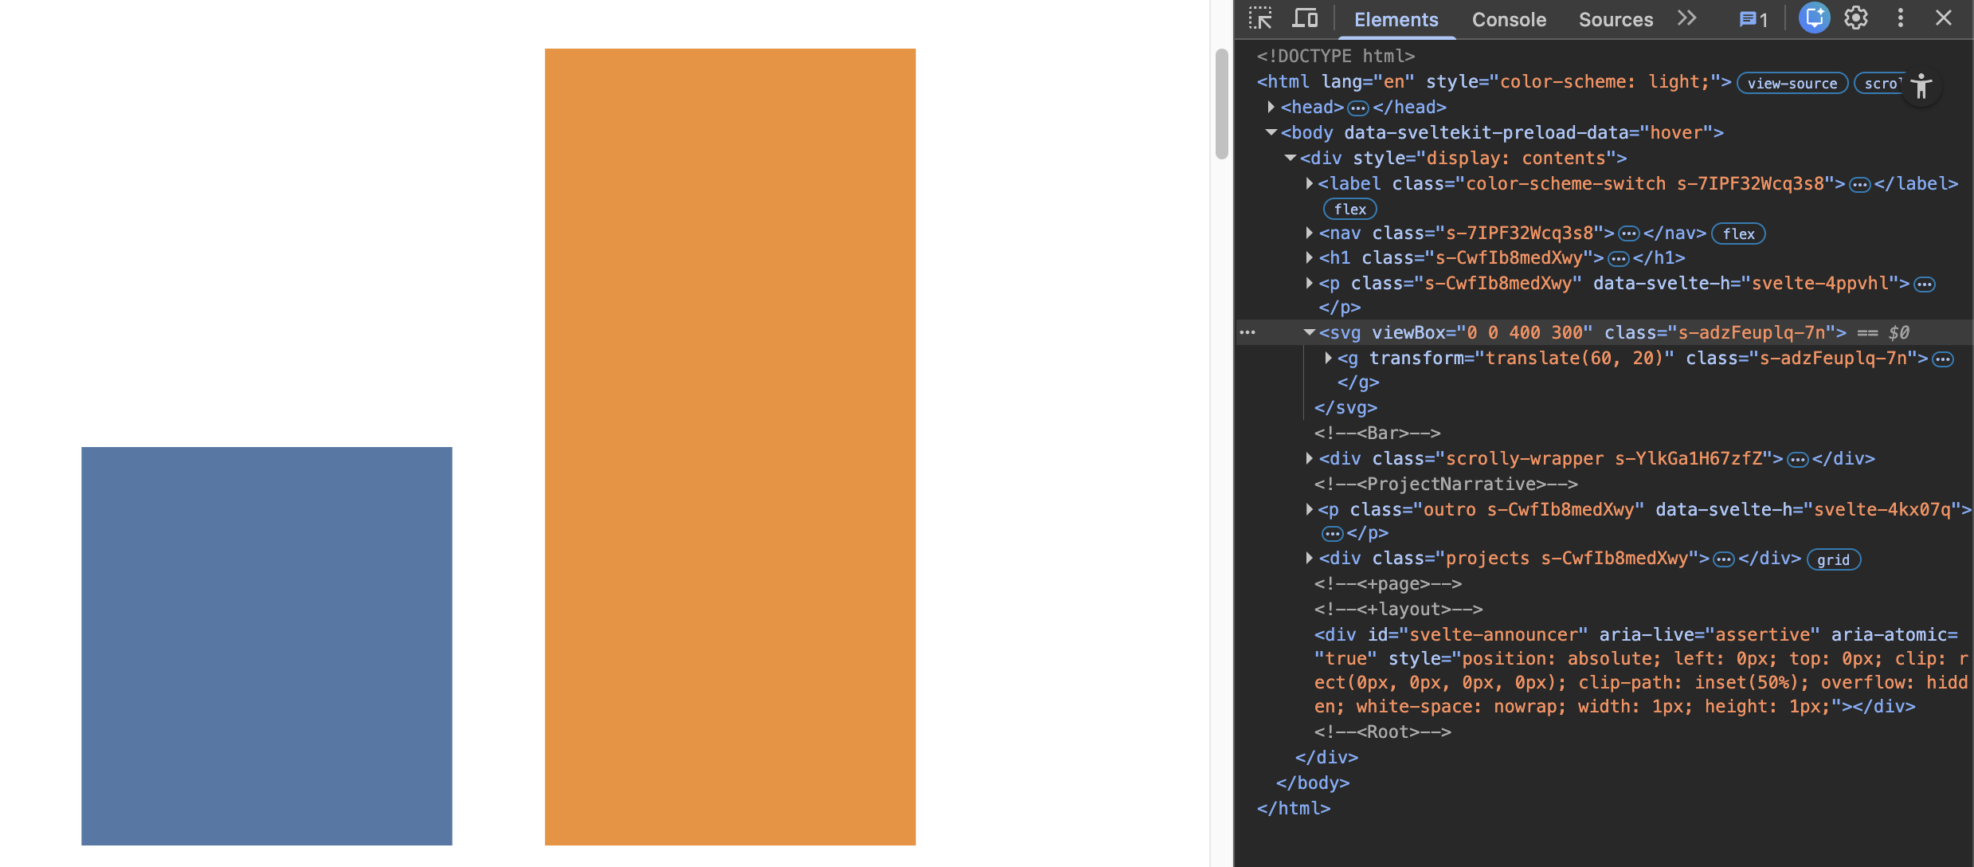This screenshot has width=1974, height=867.
Task: Click the accessibility person icon
Action: pos(1922,86)
